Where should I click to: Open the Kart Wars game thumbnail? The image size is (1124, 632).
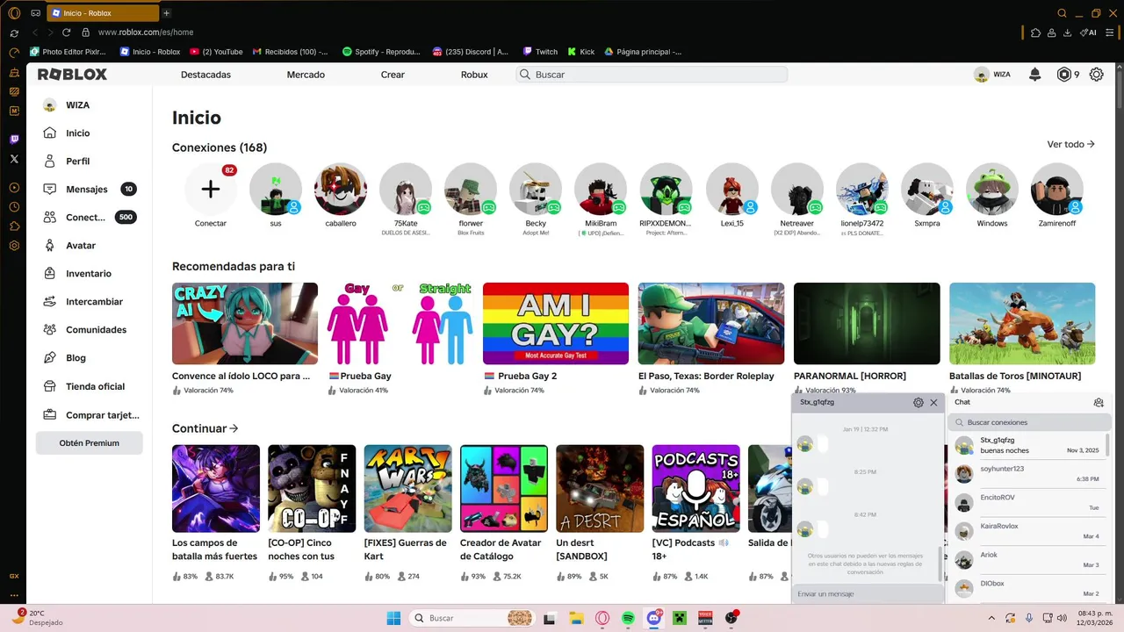tap(407, 488)
